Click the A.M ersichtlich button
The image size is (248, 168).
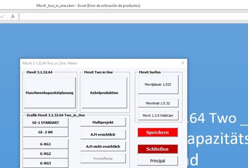103,134
